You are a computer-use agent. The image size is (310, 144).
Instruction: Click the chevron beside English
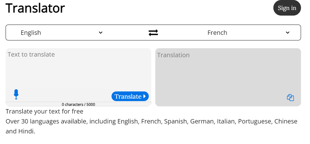tap(101, 33)
